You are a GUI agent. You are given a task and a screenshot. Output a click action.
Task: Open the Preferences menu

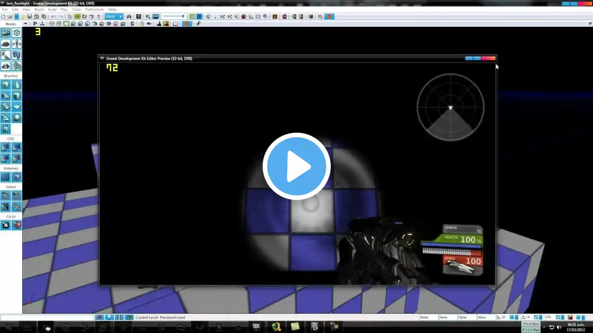pyautogui.click(x=95, y=9)
